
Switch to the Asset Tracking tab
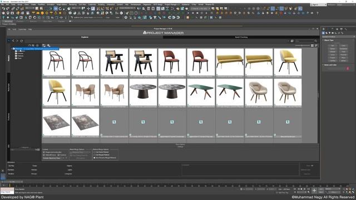[x=241, y=37]
